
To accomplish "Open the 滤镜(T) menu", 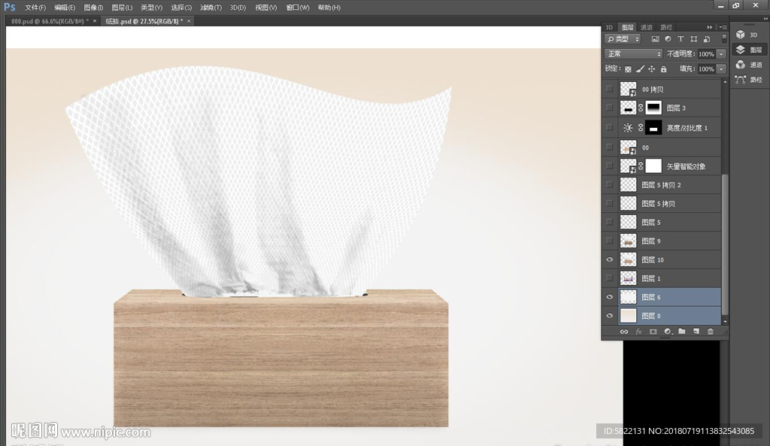I will click(211, 8).
